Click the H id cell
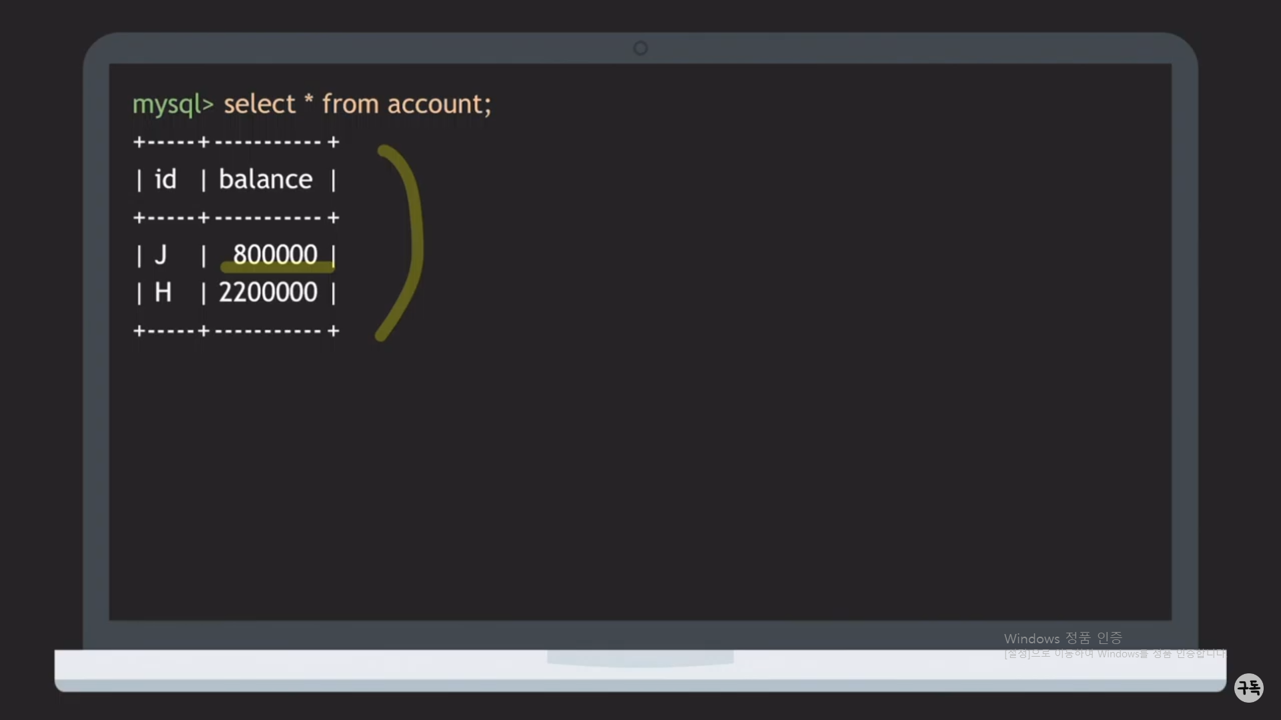The height and width of the screenshot is (720, 1281). coord(163,293)
